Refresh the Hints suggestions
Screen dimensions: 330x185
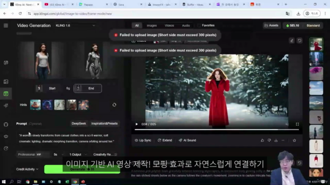coord(114,105)
